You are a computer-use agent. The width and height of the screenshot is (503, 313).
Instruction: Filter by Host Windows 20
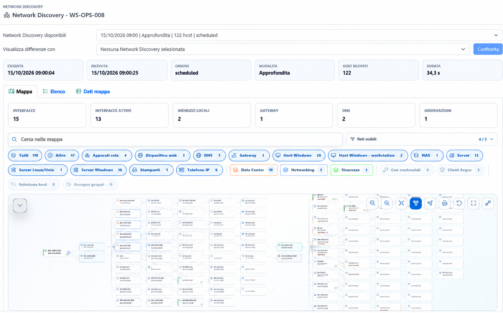(x=299, y=155)
